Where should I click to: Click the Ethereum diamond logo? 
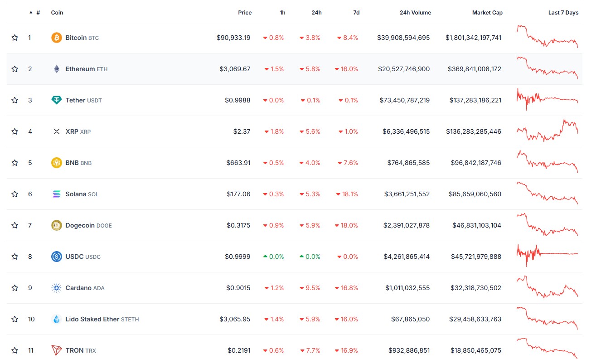click(57, 69)
